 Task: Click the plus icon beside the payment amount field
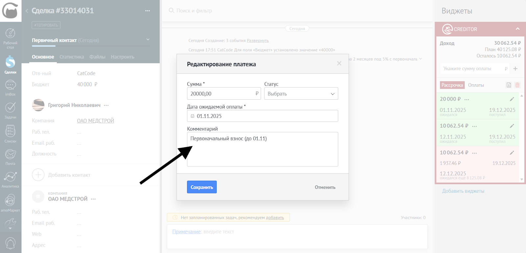(x=515, y=69)
